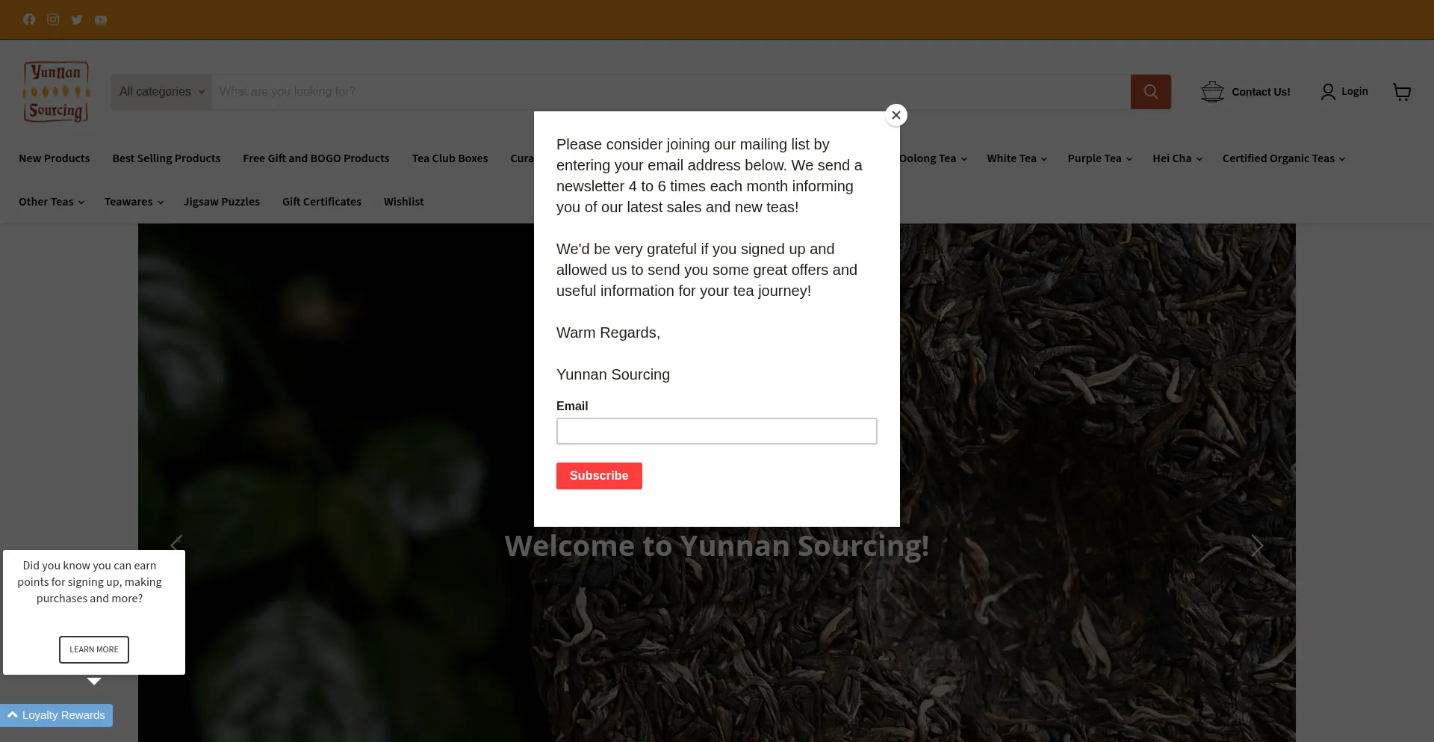The image size is (1434, 742).
Task: Open the Facebook social link
Action: pos(29,19)
